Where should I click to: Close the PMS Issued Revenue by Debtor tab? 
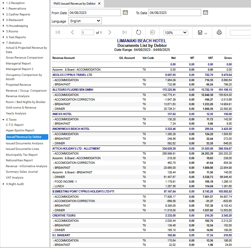pyautogui.click(x=99, y=3)
